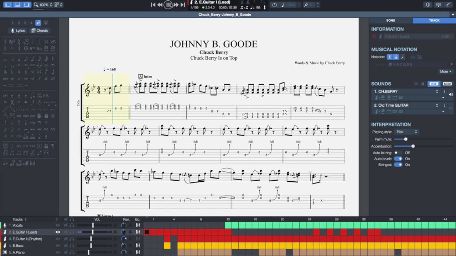Select voice 2 in edition palette
The width and height of the screenshot is (456, 256).
point(19,23)
